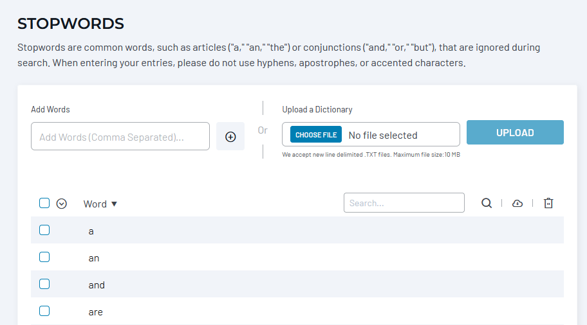Enable the checkbox beside "are"

point(44,311)
